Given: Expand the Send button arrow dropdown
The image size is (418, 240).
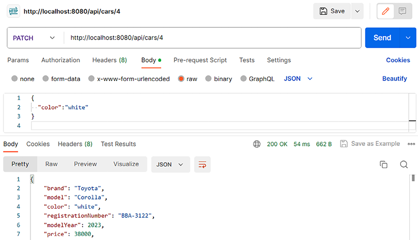Looking at the screenshot, I should click(408, 38).
